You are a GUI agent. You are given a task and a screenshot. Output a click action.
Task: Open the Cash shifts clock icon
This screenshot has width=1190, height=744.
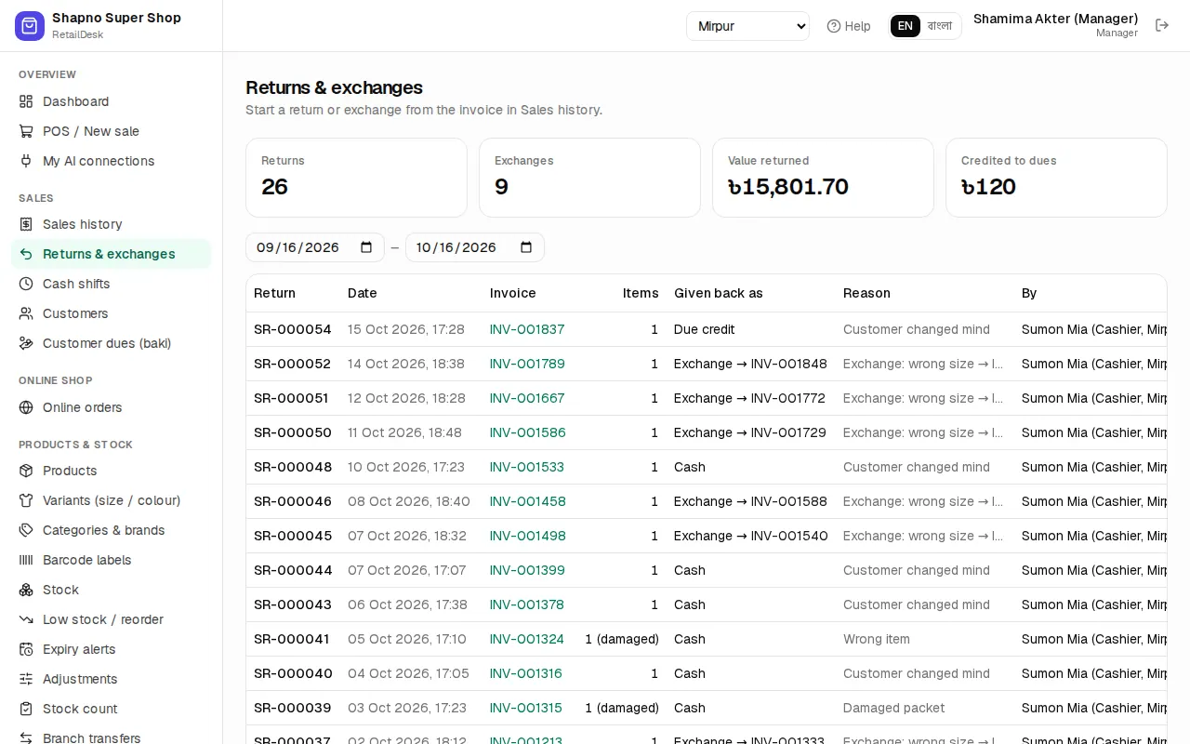tap(26, 284)
